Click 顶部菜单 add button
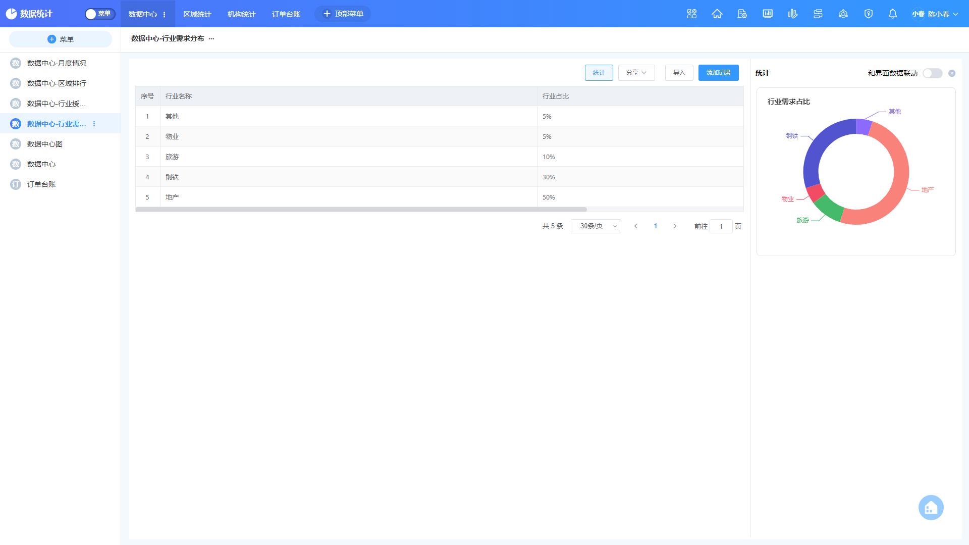The height and width of the screenshot is (545, 969). 343,14
